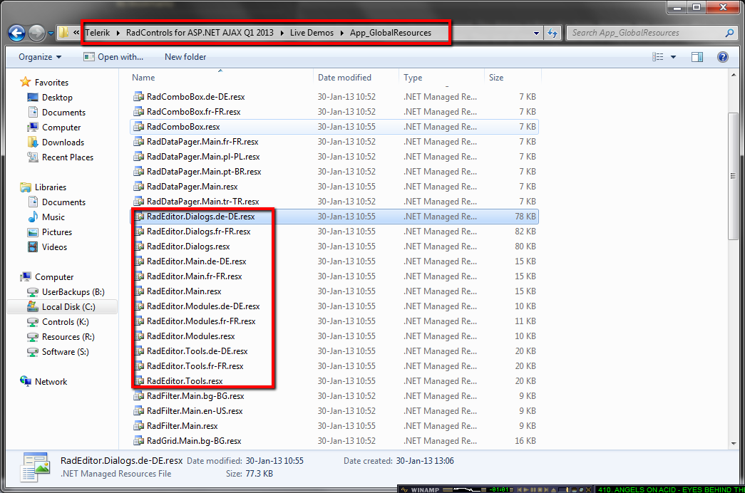Select RadEditor.Tools.fr-FR.resx file

click(334, 366)
